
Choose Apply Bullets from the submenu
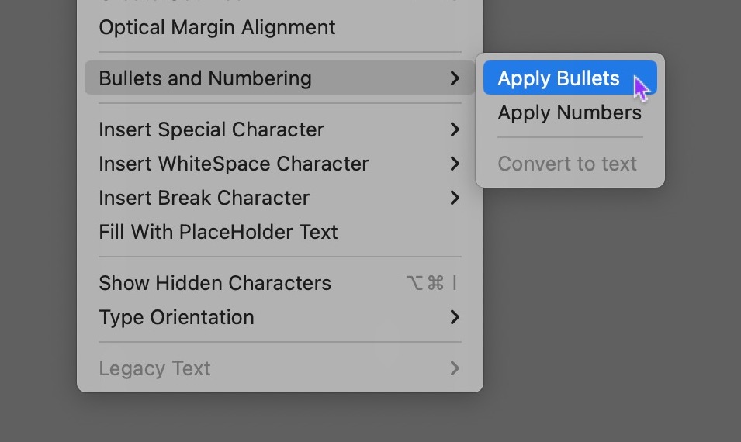(559, 78)
